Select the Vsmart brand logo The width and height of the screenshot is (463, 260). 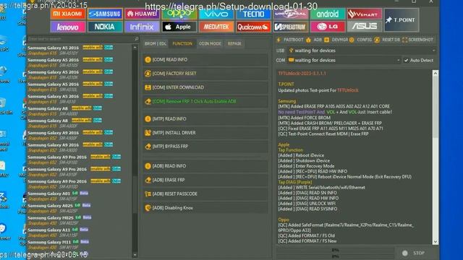click(x=365, y=14)
